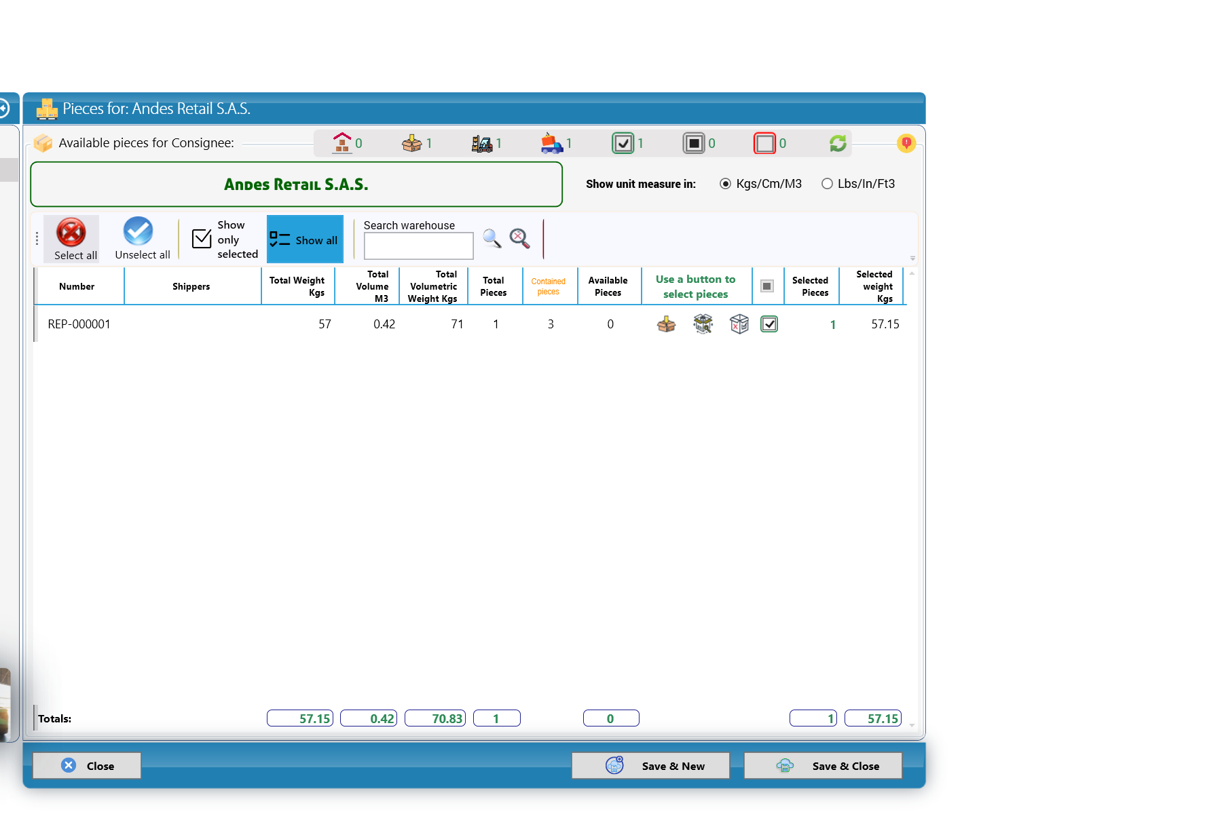Activate the Show all filter
The width and height of the screenshot is (1222, 814).
click(305, 239)
